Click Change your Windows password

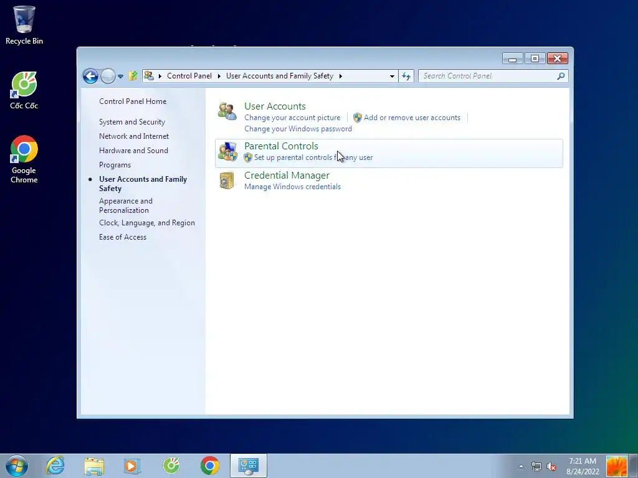(298, 129)
